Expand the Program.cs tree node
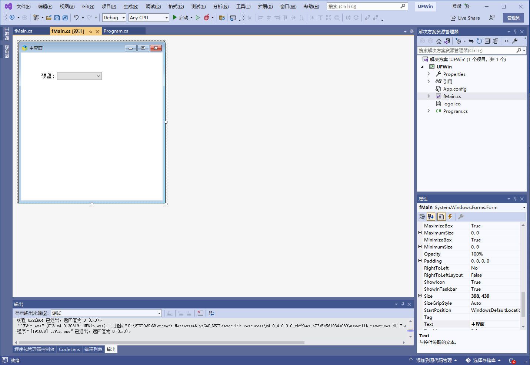This screenshot has height=365, width=530. 429,111
